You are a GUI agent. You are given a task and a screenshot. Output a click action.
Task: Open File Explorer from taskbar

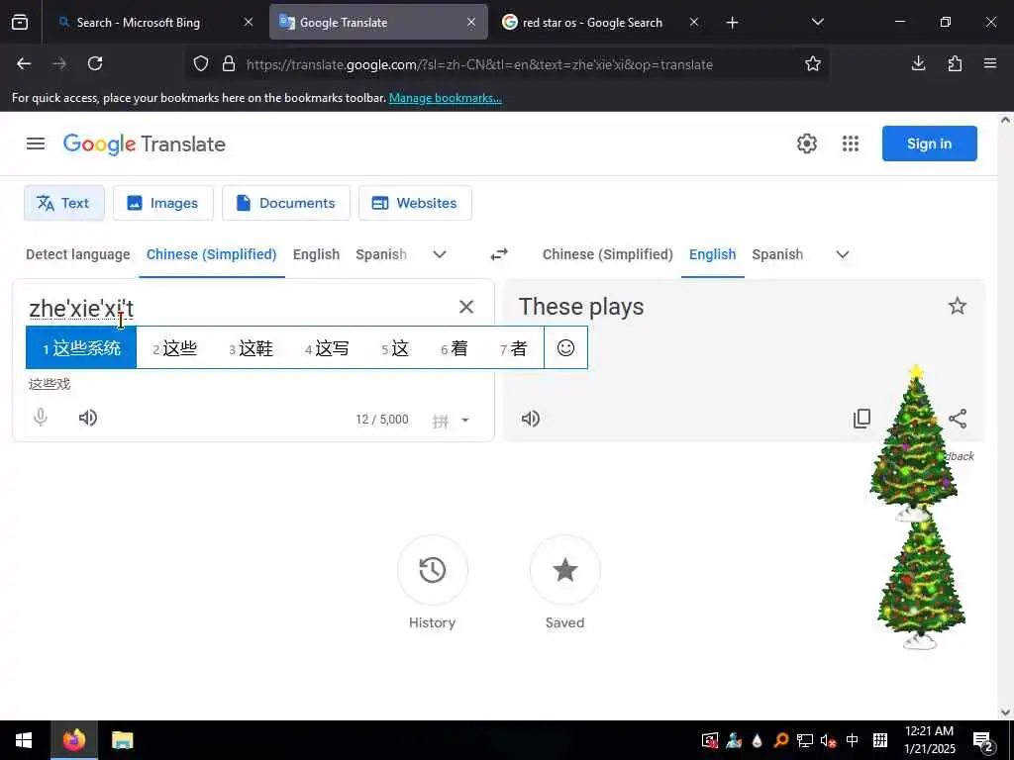point(122,740)
